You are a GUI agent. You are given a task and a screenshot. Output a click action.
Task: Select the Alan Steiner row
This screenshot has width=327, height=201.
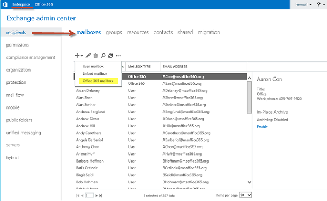point(160,105)
